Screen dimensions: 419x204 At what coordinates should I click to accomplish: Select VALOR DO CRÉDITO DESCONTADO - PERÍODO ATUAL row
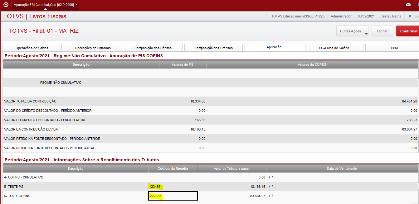[211, 120]
